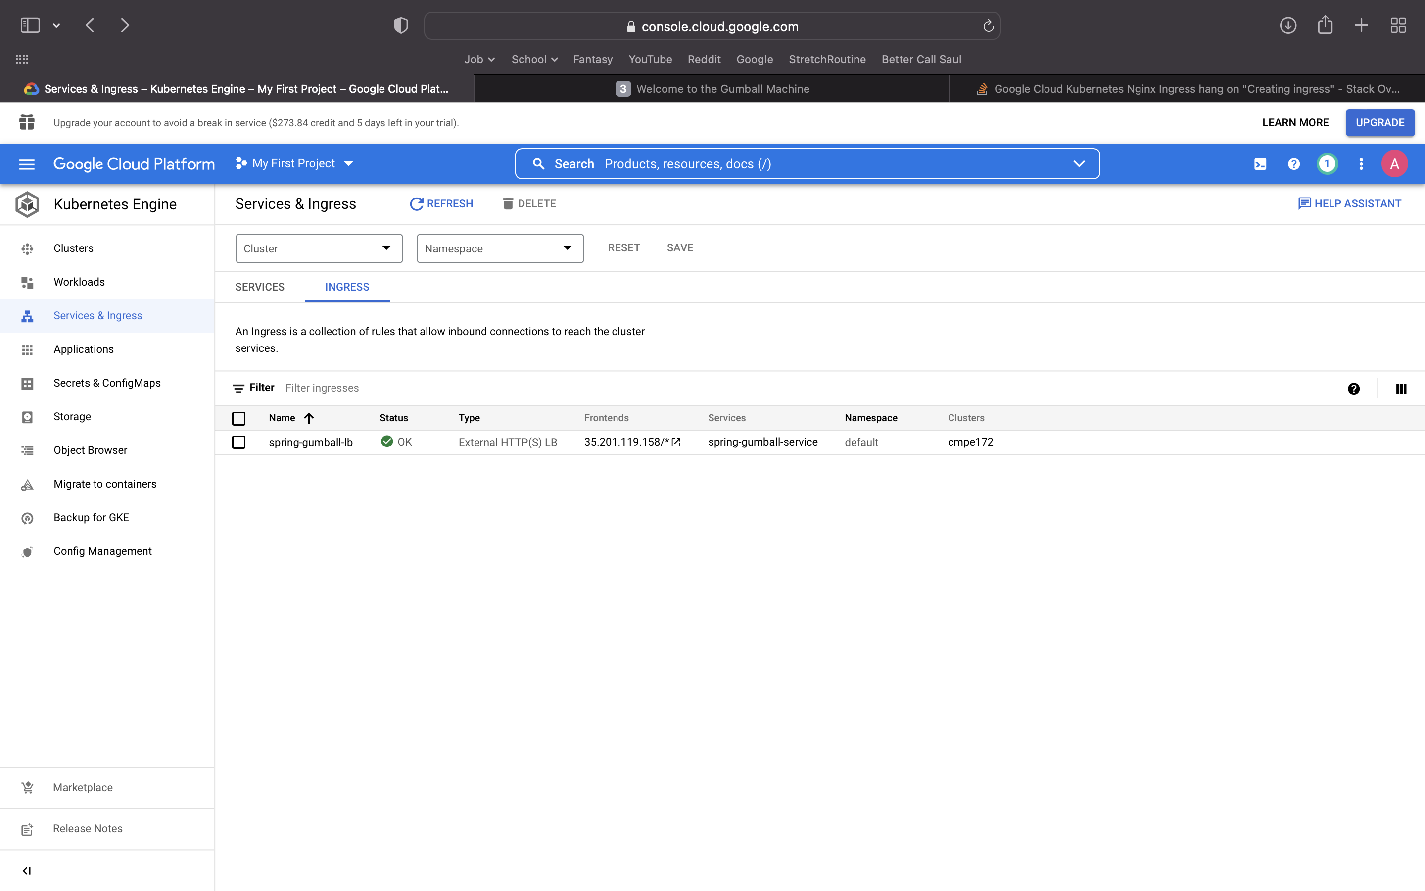
Task: Open the help question mark icon in header
Action: point(1294,164)
